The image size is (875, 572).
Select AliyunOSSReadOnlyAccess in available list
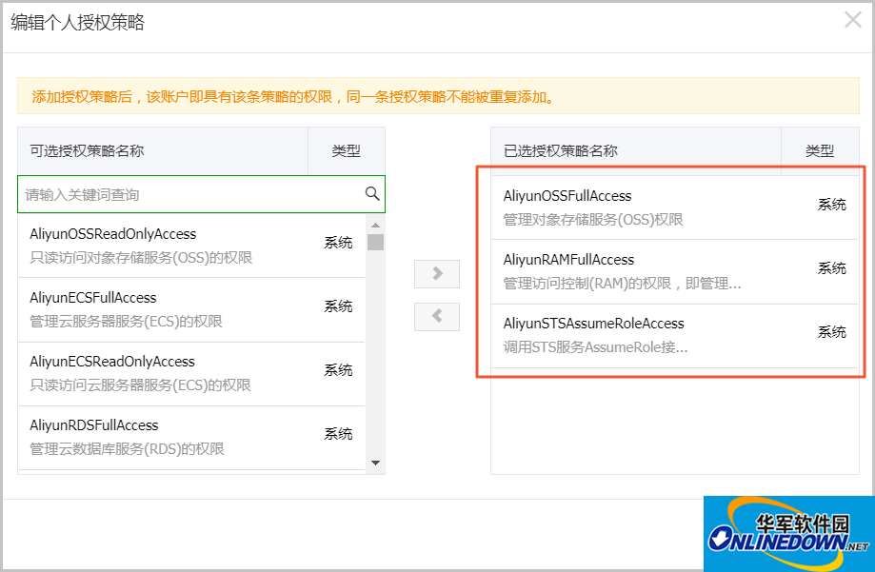pos(112,234)
